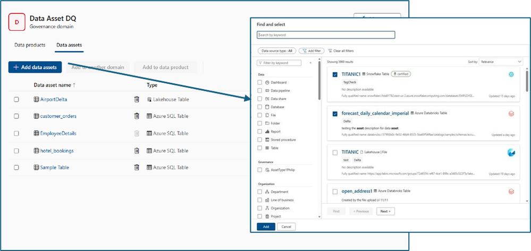Click the table icon next to EmployeeDetails
Screen dimensions: 531x251
36,133
